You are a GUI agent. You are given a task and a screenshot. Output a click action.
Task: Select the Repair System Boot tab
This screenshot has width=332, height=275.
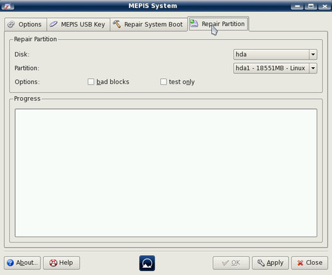click(x=149, y=25)
